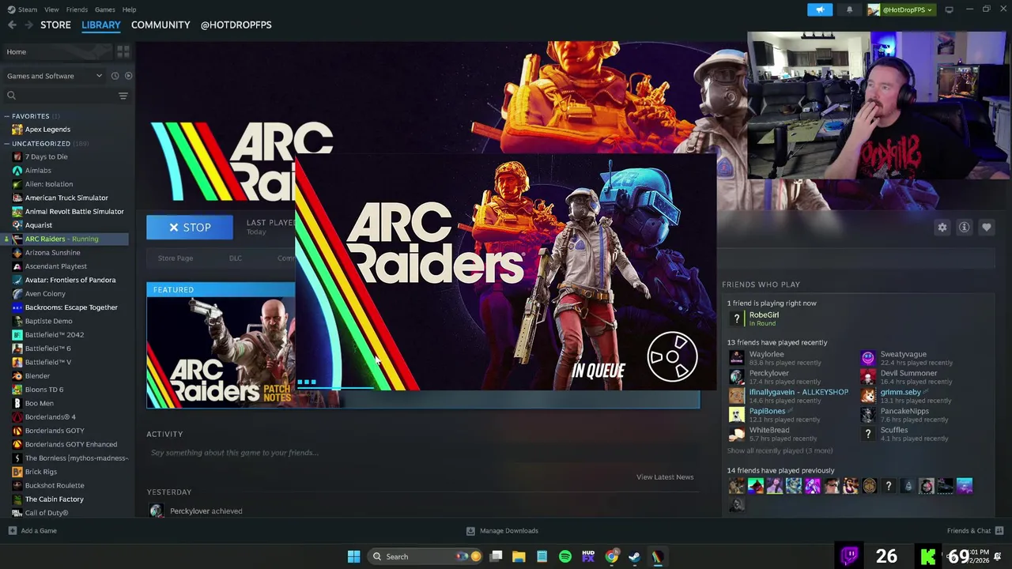Click View Latest News link
Screen dimensions: 1012x569
click(x=665, y=477)
